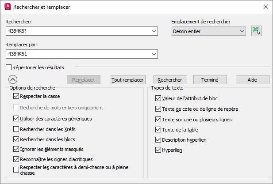Image resolution: width=273 pixels, height=184 pixels.
Task: Uncheck Rechercher dans les blocs
Action: (16, 139)
